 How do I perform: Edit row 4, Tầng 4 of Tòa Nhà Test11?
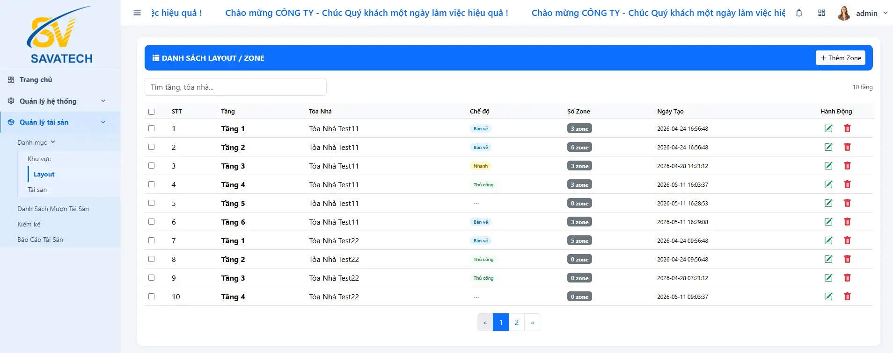point(828,184)
